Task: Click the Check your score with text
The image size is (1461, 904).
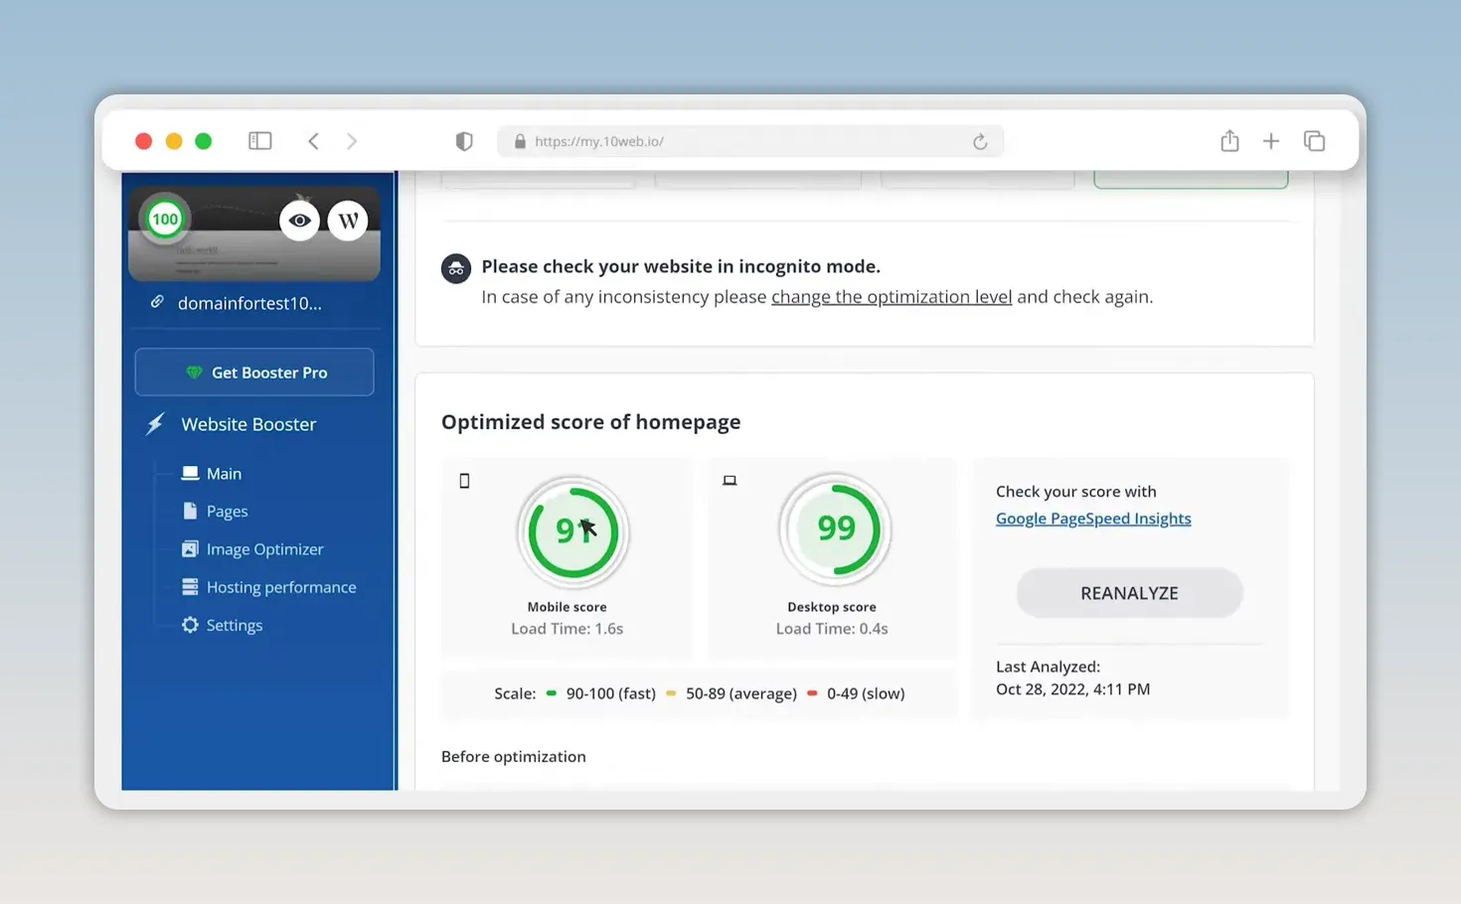Action: point(1075,492)
